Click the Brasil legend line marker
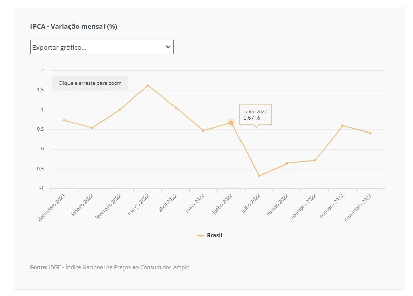The image size is (413, 296). point(201,236)
